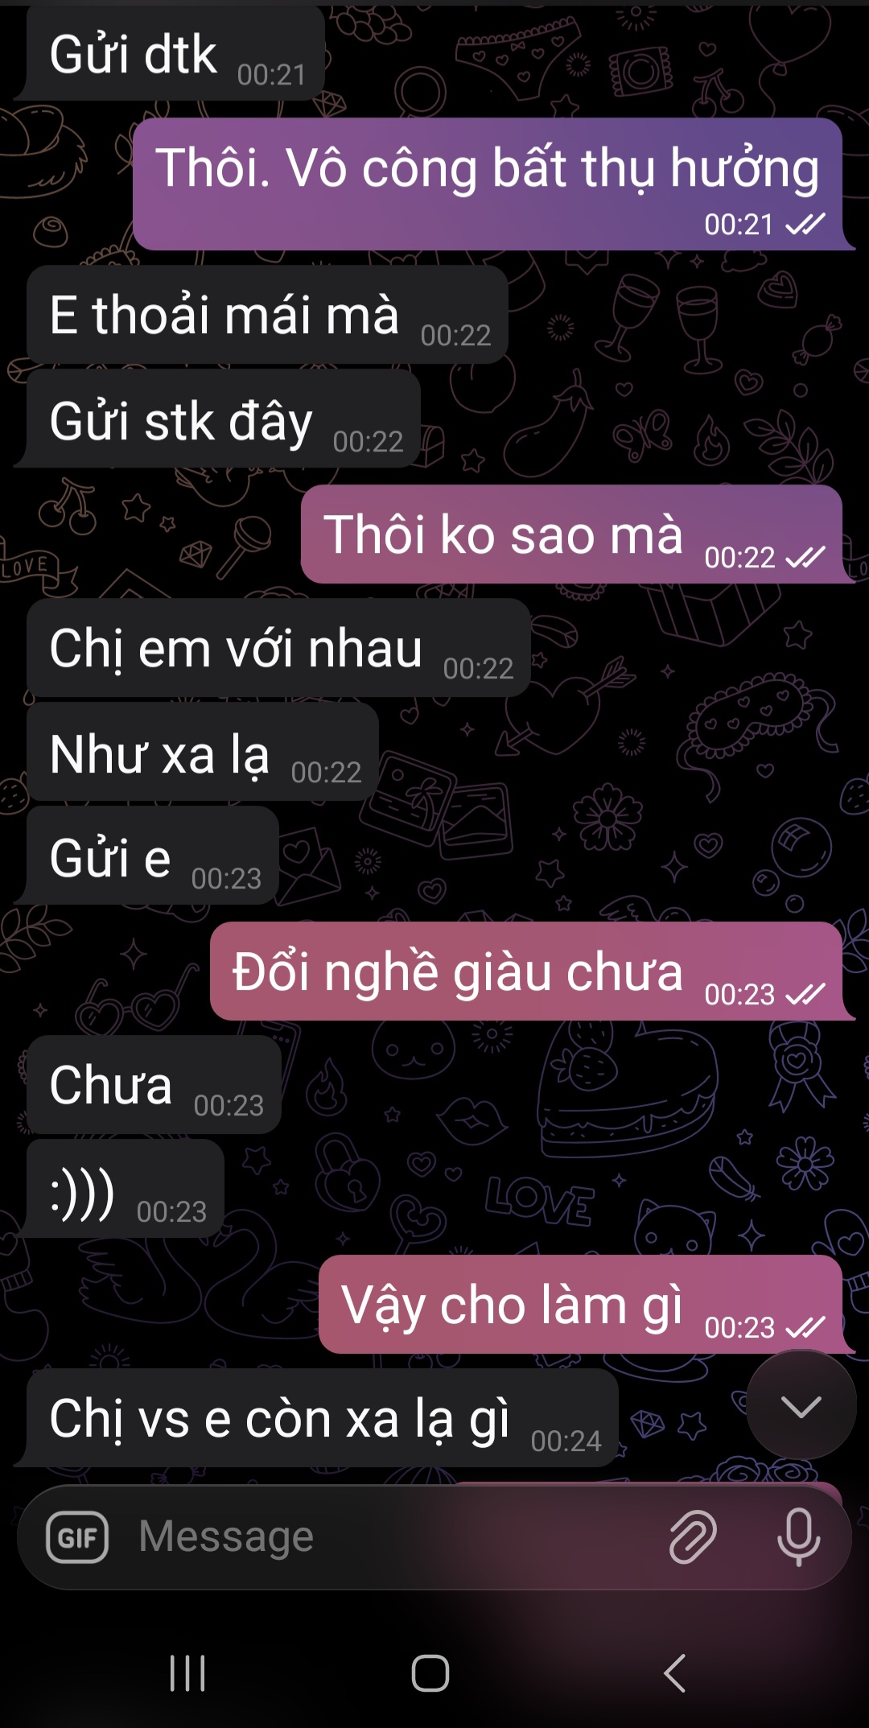
Task: Select the "Đổi nghề giàu chưa" message
Action: point(526,971)
